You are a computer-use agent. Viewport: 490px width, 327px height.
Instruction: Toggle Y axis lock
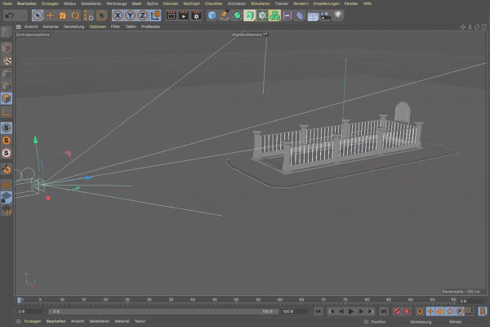coord(130,16)
